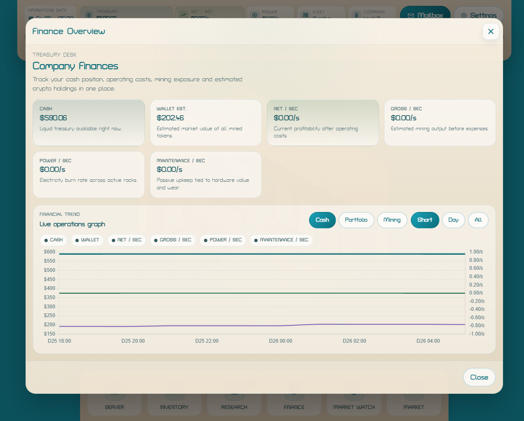Click the Treasury dollar icon in top bar
524x421 pixels.
coord(89,15)
